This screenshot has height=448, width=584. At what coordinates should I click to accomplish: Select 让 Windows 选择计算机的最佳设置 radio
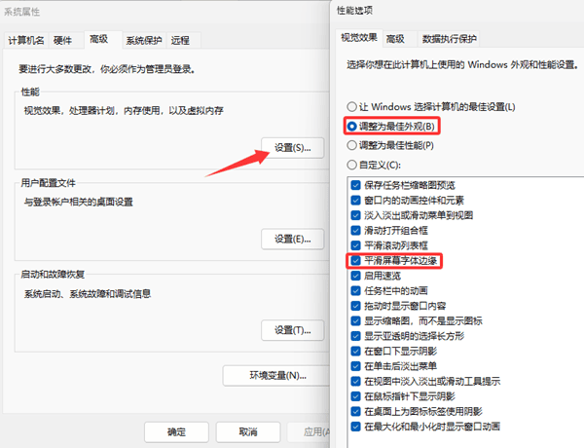pos(431,107)
